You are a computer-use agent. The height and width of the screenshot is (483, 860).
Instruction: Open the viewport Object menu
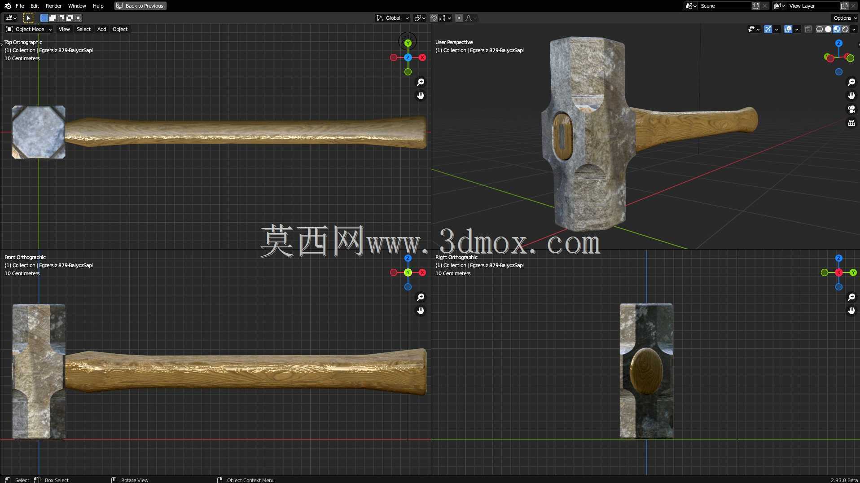pyautogui.click(x=120, y=29)
